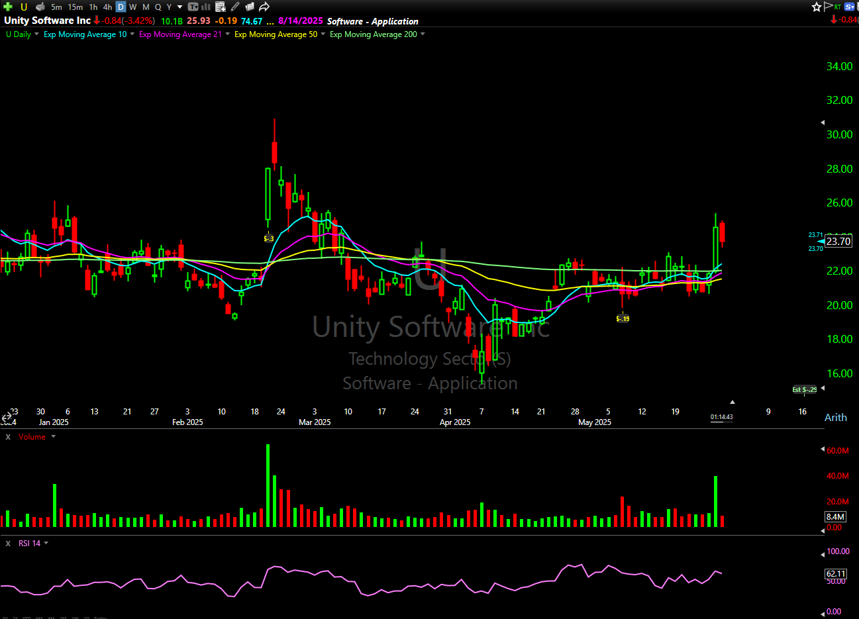
Task: Click the 01:14:43 countdown timer label
Action: point(721,417)
